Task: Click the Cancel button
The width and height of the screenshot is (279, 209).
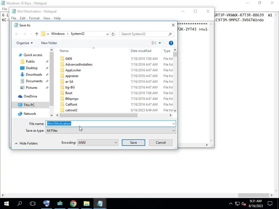Action: tap(161, 143)
